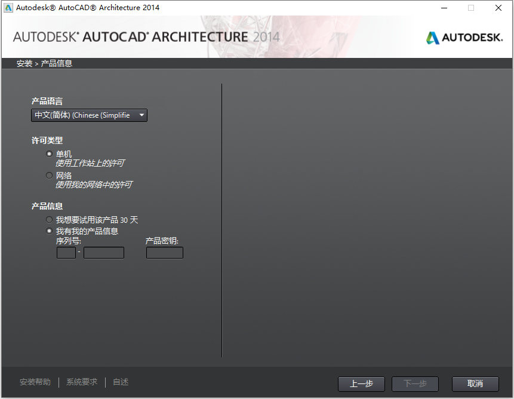
Task: Click the 许可类型 heading
Action: pos(47,140)
